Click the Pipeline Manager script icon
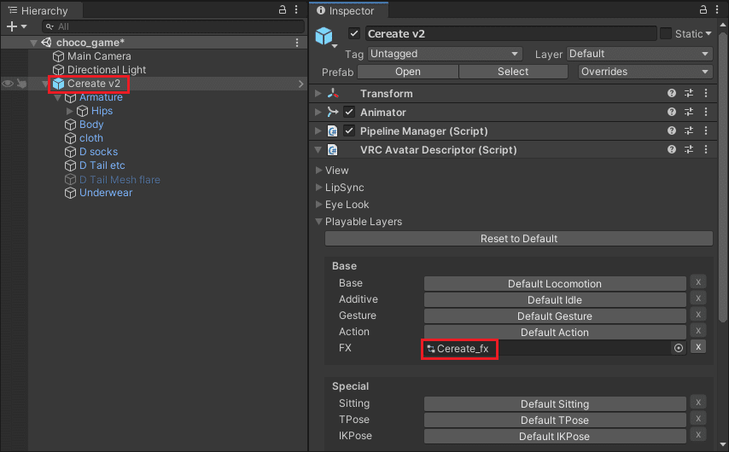 (x=333, y=131)
